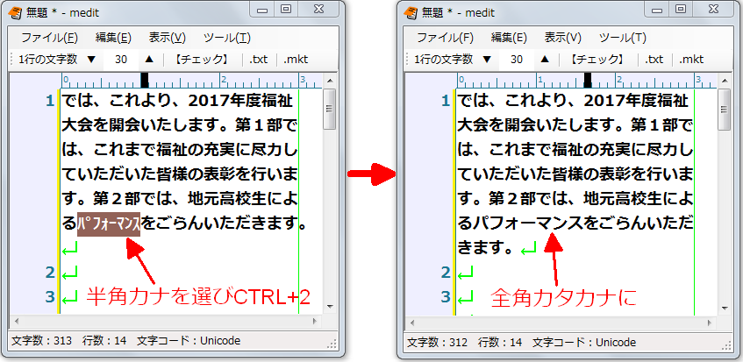Click 文字コード：Unicode in left status bar

click(x=189, y=341)
